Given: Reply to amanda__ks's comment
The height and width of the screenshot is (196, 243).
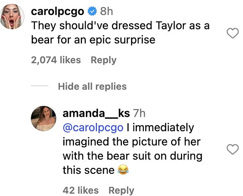Looking at the screenshot, I should [121, 190].
